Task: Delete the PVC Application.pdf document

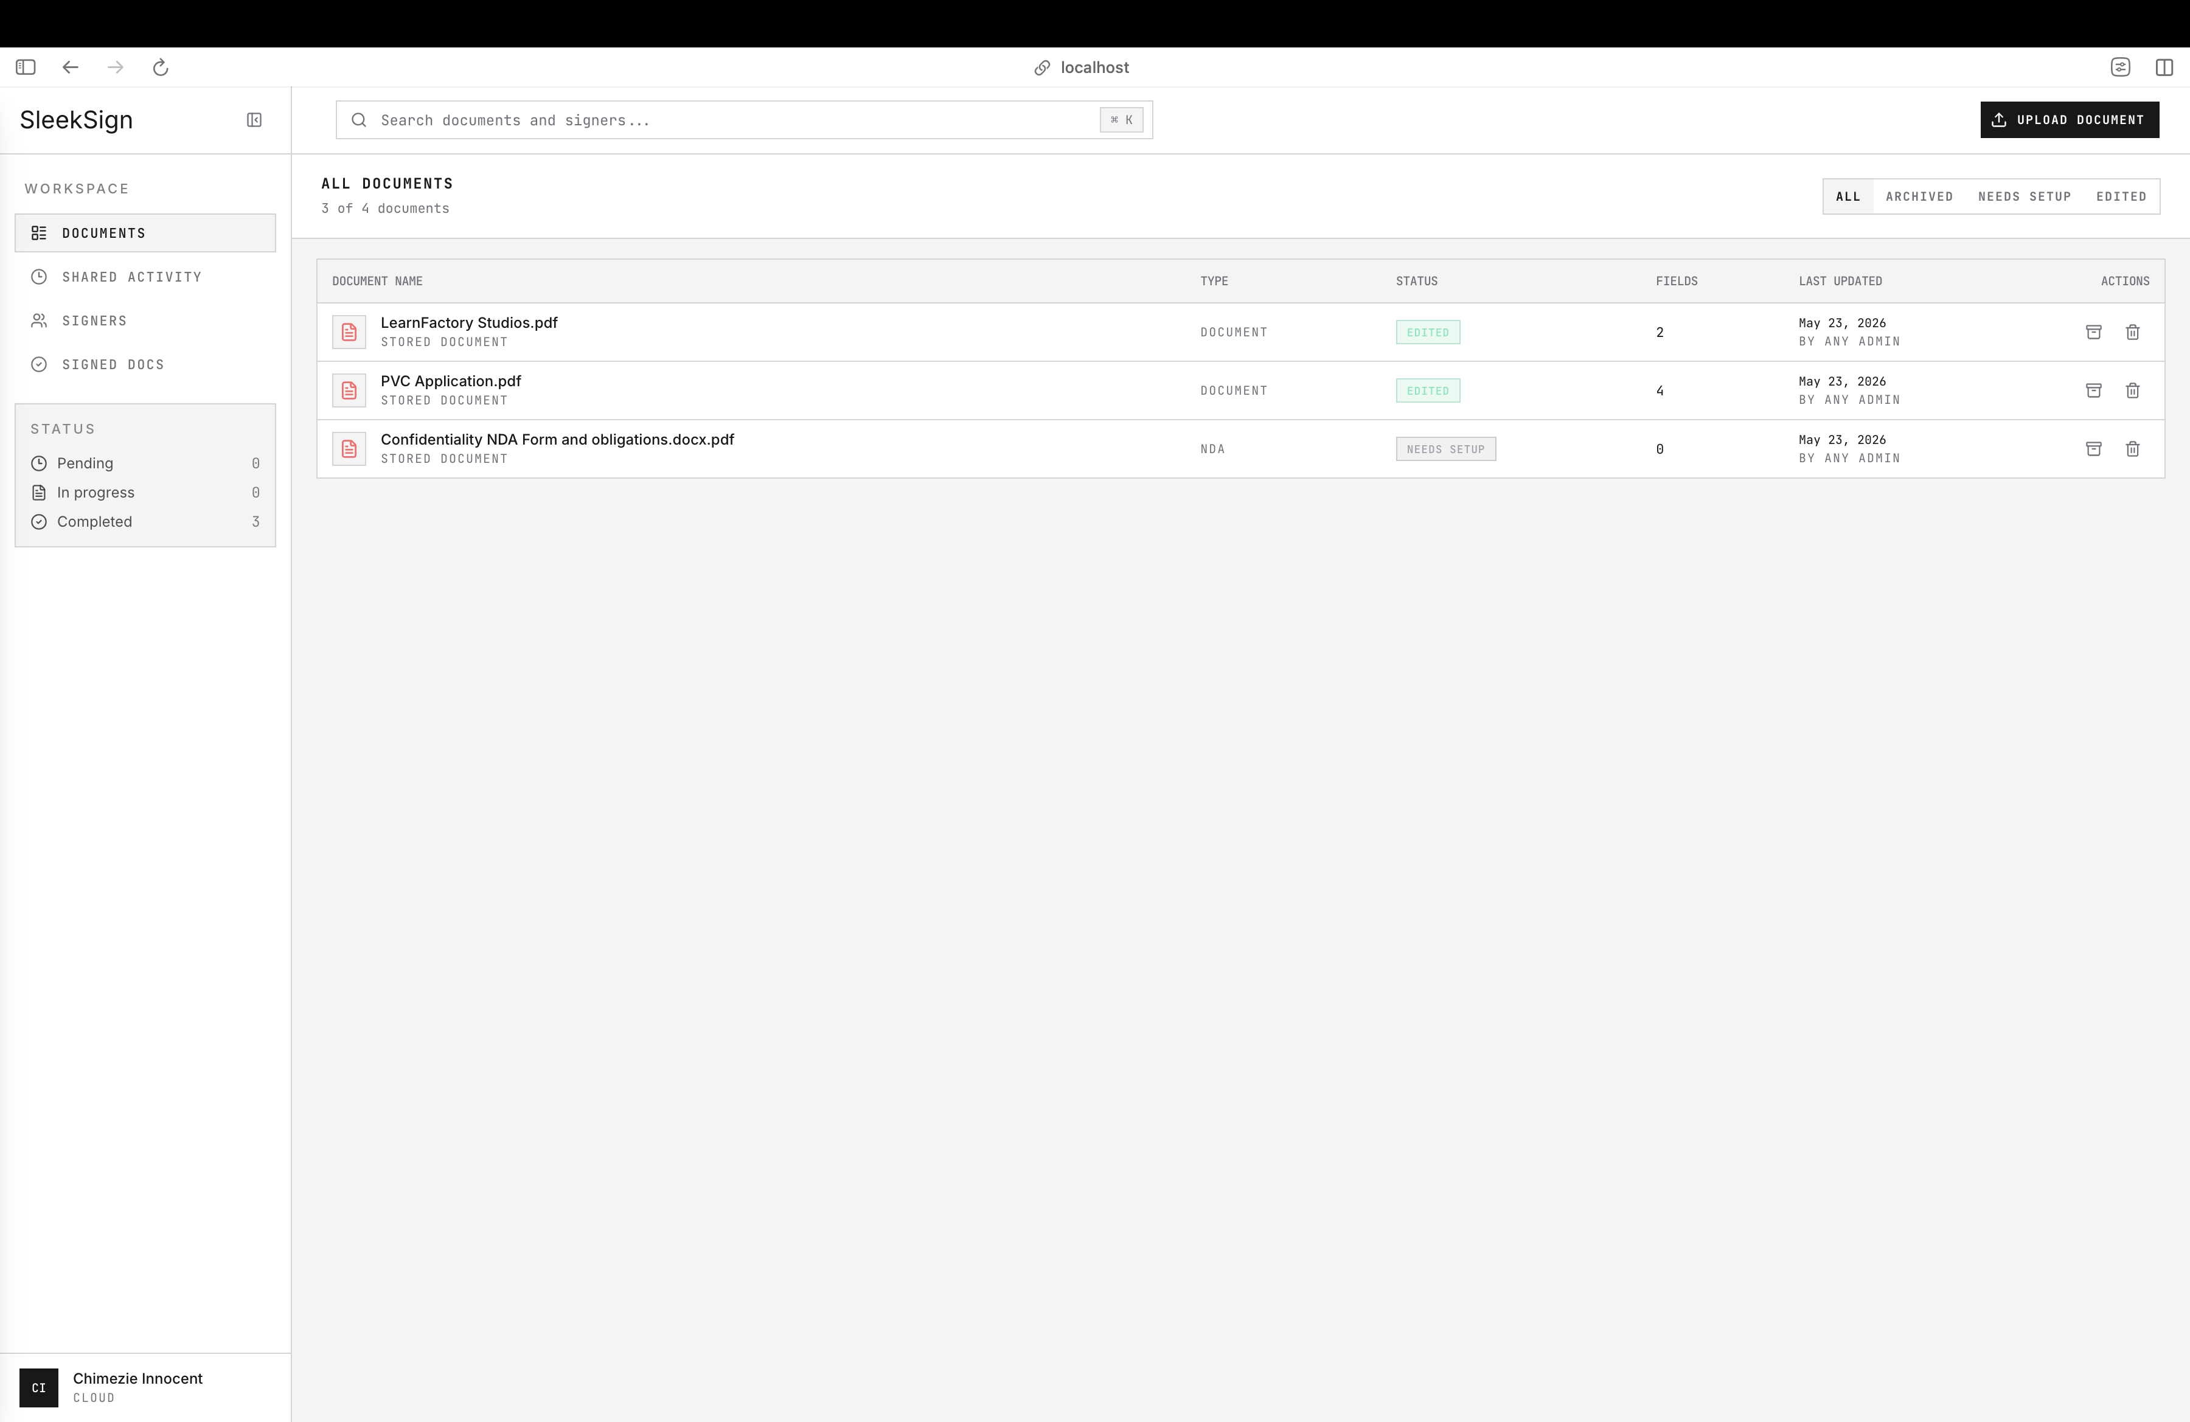Action: click(x=2133, y=391)
